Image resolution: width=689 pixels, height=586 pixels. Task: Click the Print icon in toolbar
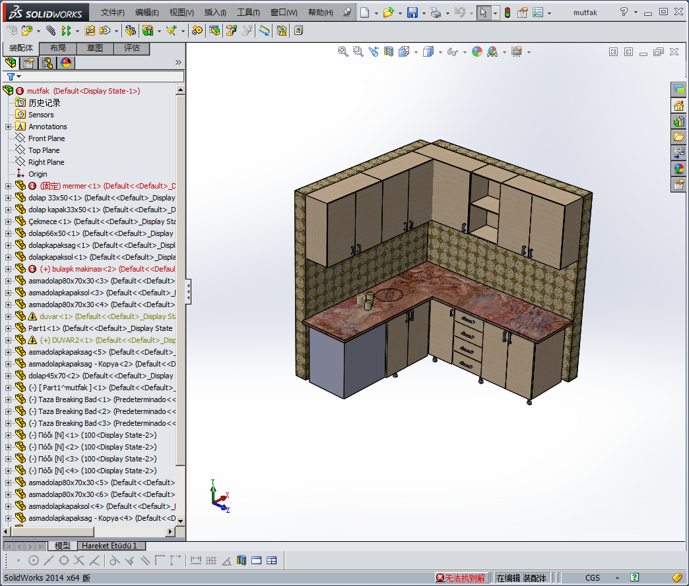(436, 13)
